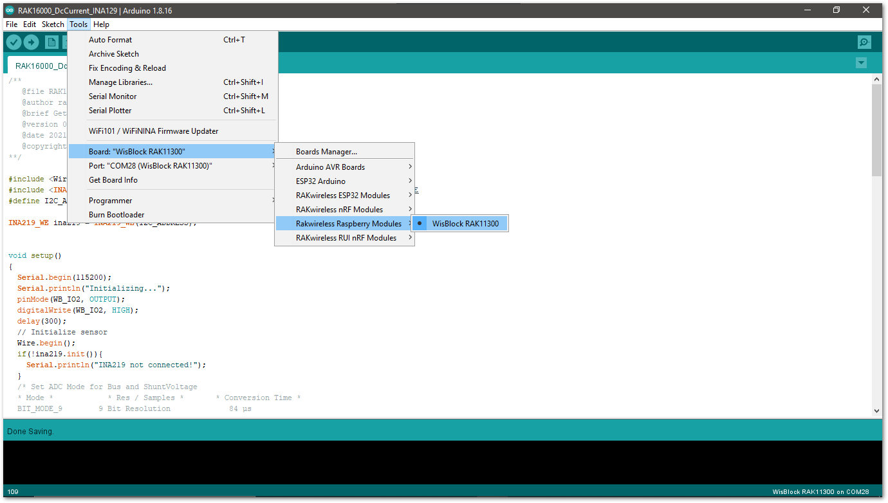
Task: Select Get Board Info
Action: pyautogui.click(x=173, y=180)
